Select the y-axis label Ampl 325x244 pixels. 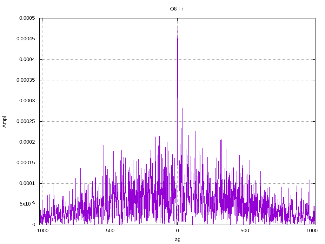point(4,122)
